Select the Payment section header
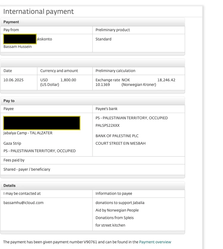 pos(11,22)
